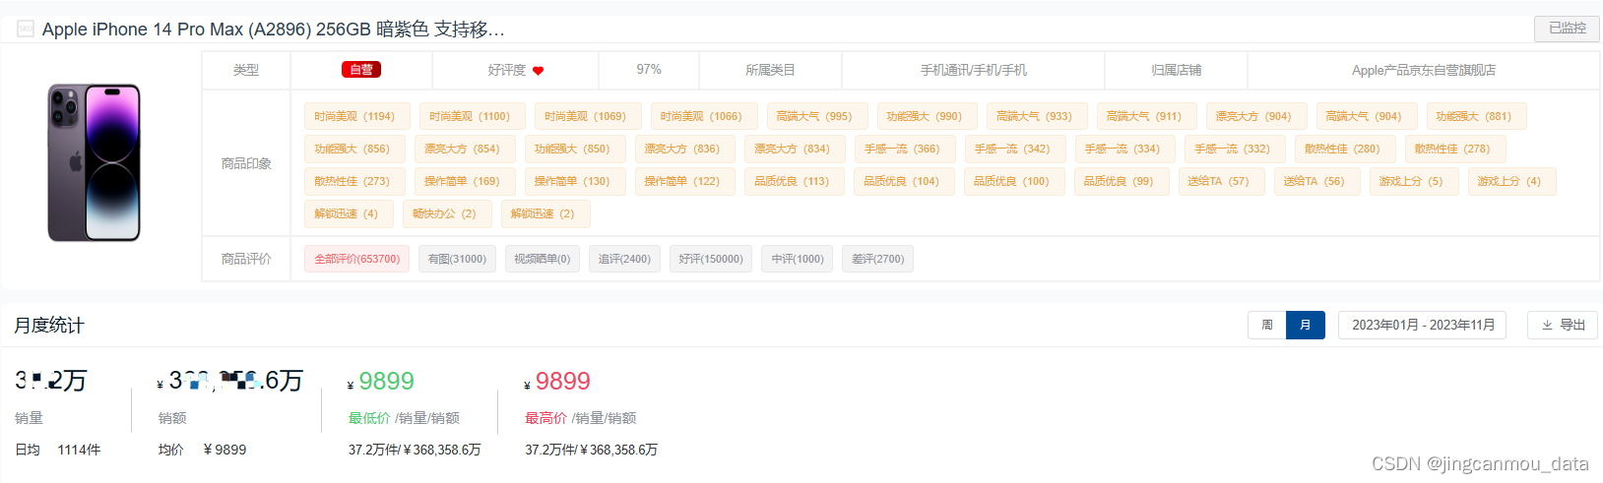
Task: Click the 自营 red badge
Action: tap(361, 70)
